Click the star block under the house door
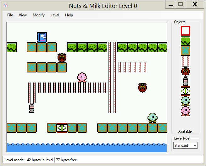206x166 pixels. (42, 47)
